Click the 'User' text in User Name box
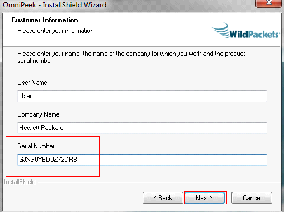284x212 pixels. (x=25, y=96)
